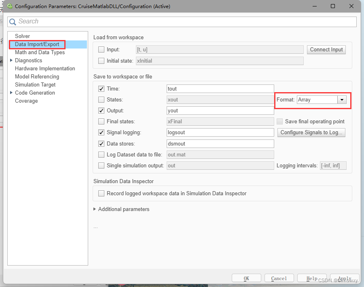364x287 pixels.
Task: Open Simulation Target category
Action: [35, 84]
